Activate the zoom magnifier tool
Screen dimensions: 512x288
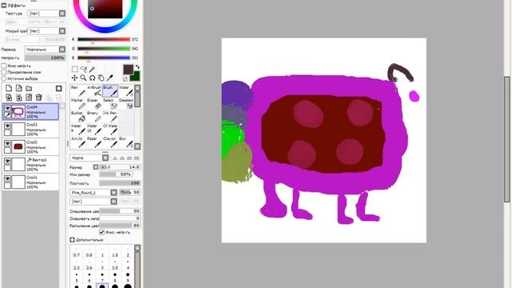click(83, 78)
